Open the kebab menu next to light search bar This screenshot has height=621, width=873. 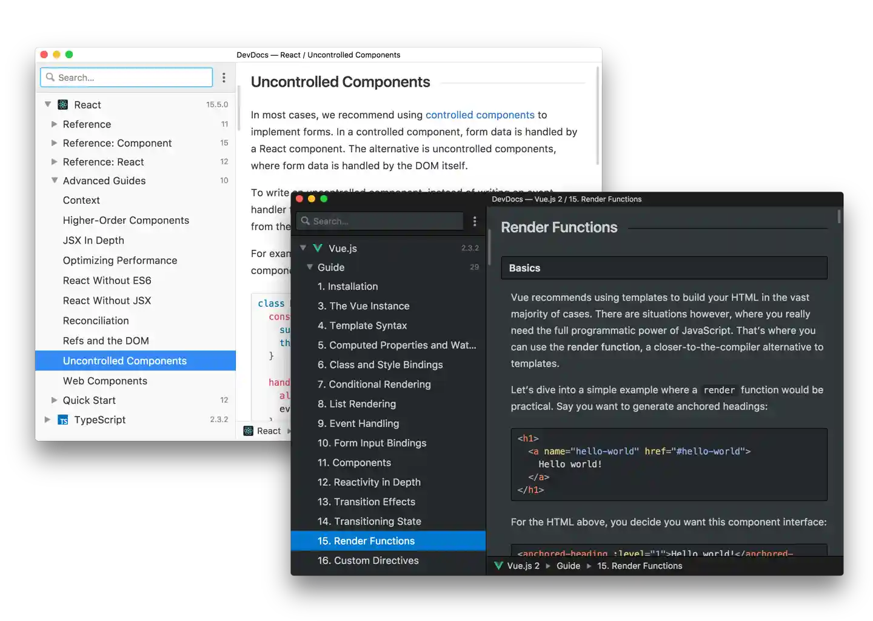coord(224,78)
